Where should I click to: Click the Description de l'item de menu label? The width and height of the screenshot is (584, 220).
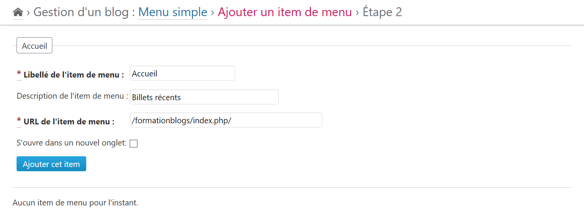click(x=72, y=96)
